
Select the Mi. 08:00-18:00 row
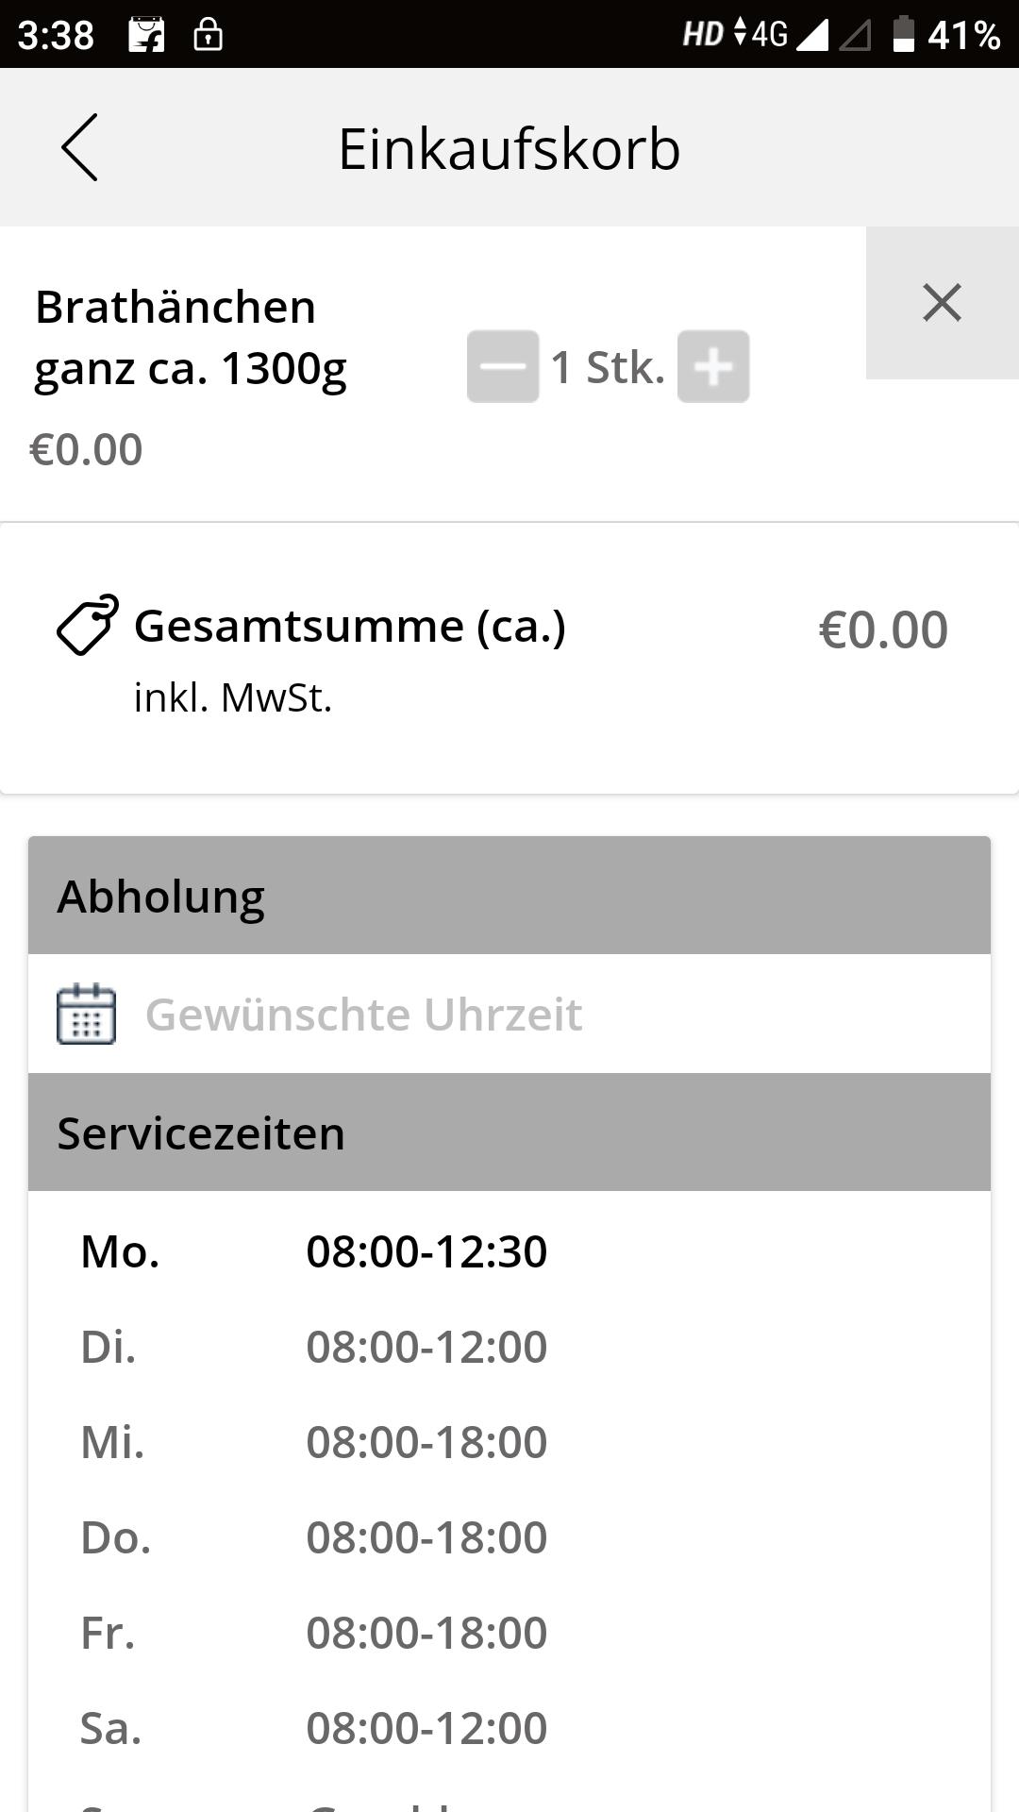[509, 1442]
